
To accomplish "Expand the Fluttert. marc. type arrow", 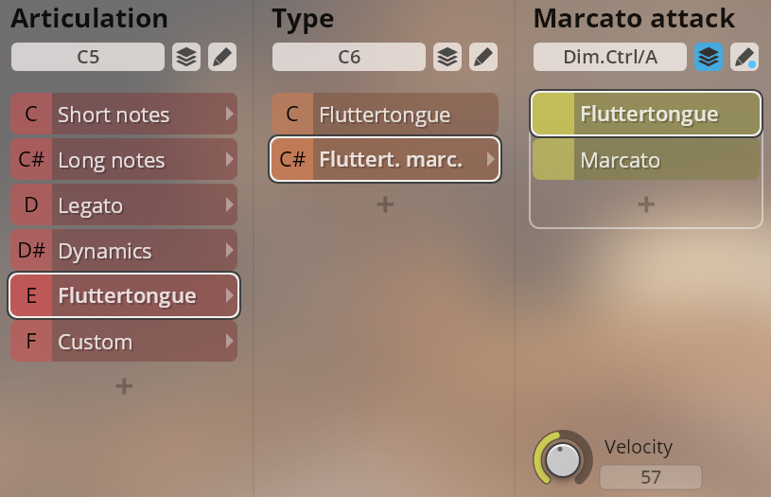I will 490,159.
